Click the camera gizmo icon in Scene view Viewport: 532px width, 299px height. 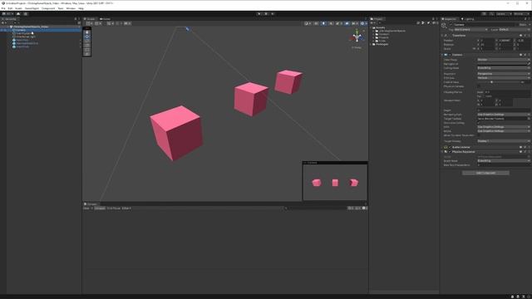187,29
